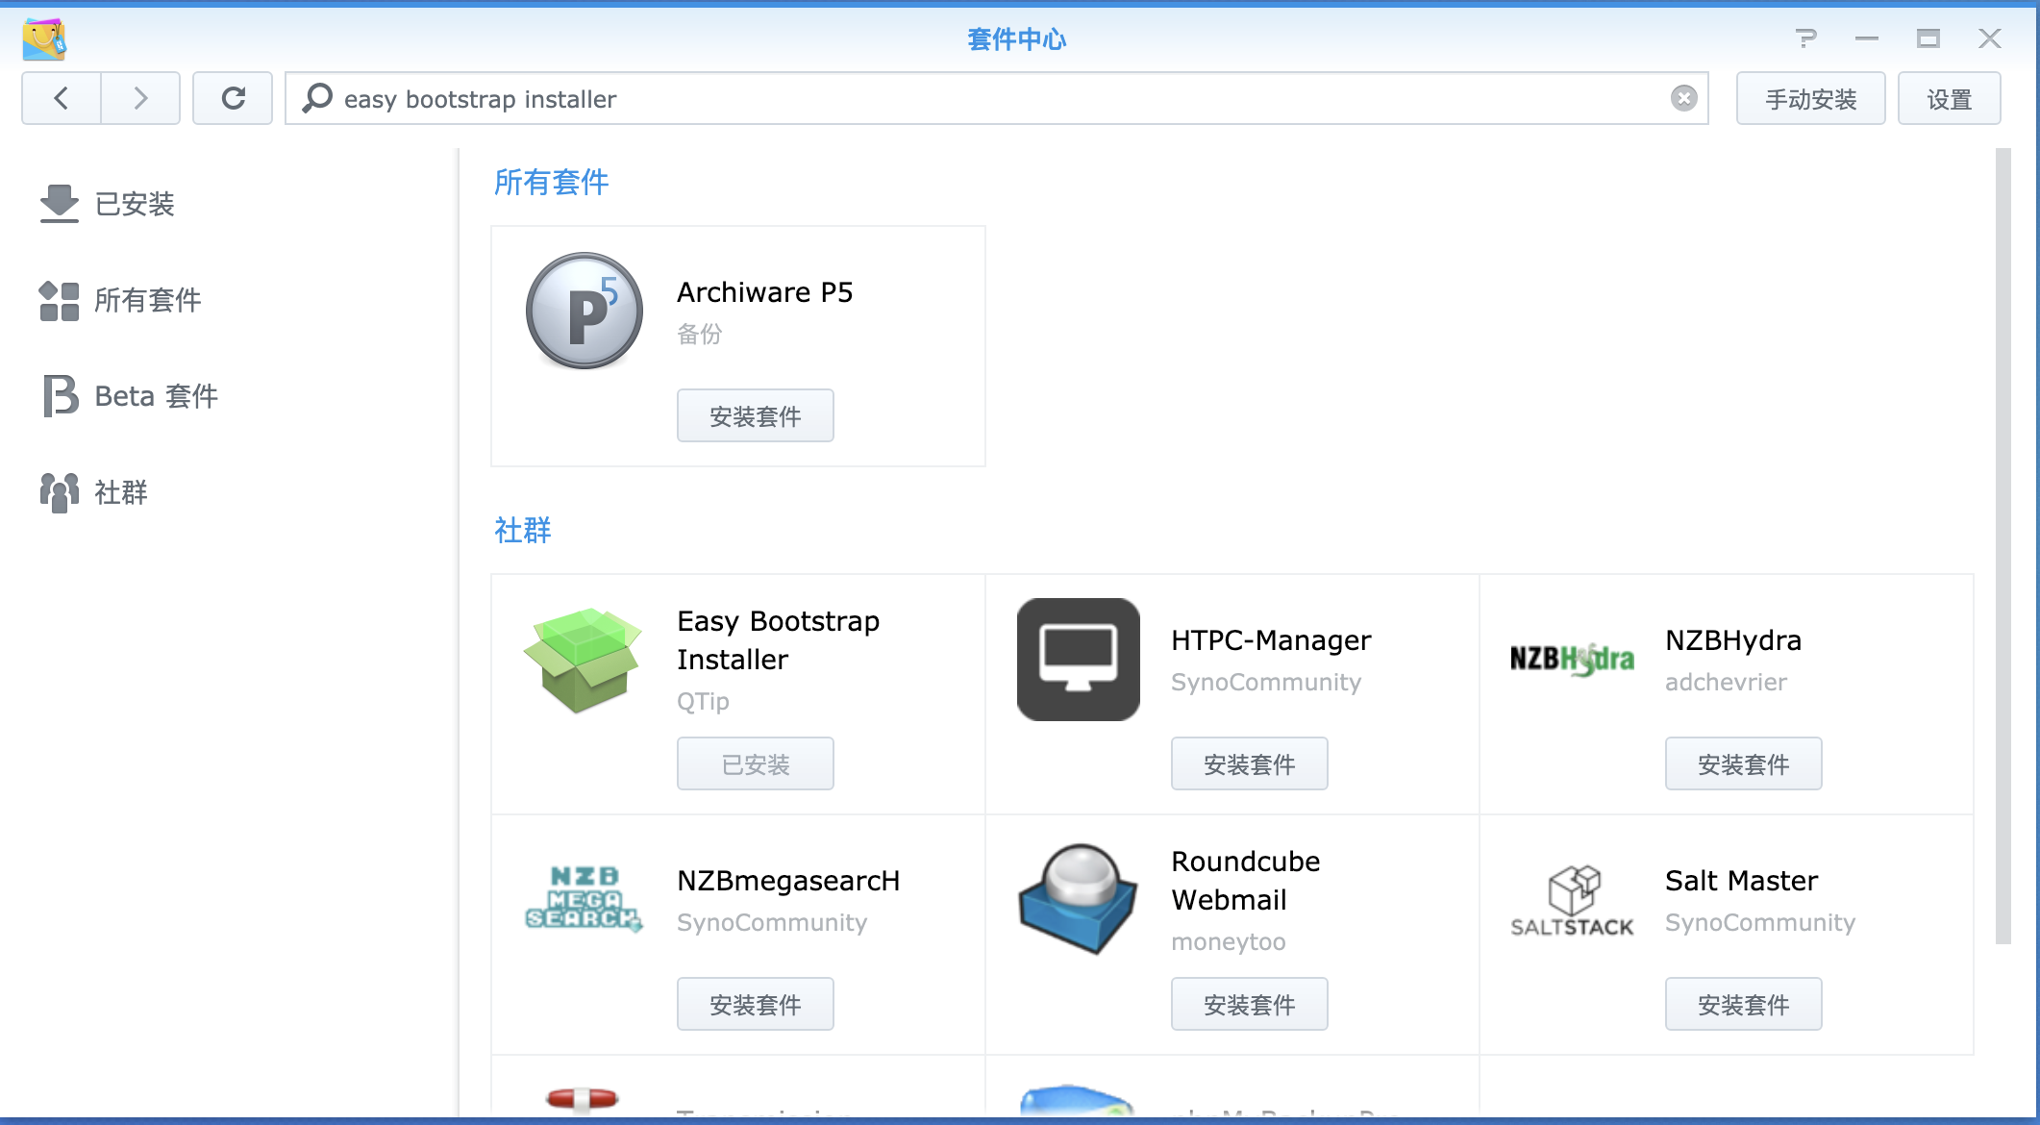This screenshot has height=1125, width=2040.
Task: Minimize the Package Center window
Action: pyautogui.click(x=1867, y=38)
